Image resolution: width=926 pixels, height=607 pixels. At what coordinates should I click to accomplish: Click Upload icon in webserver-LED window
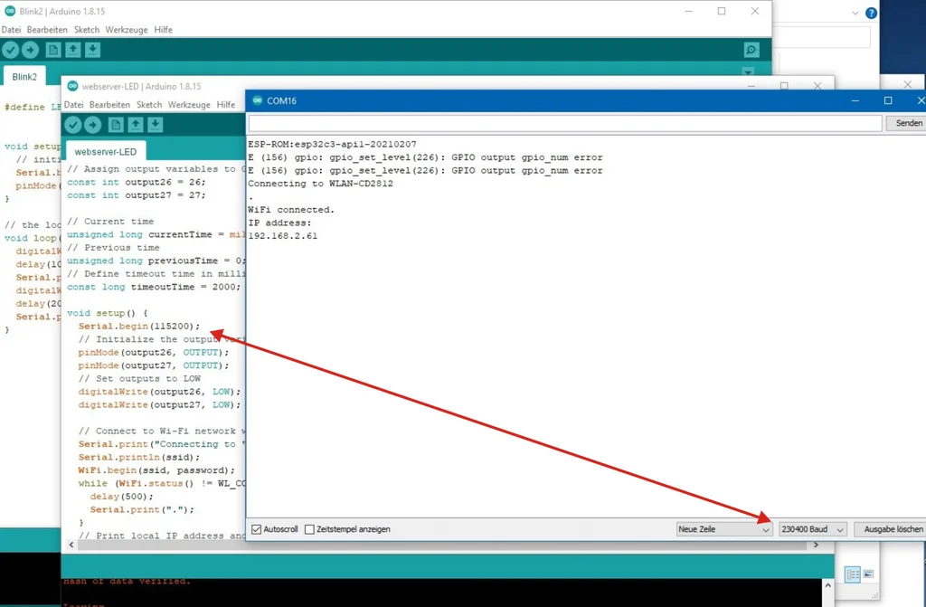[93, 125]
